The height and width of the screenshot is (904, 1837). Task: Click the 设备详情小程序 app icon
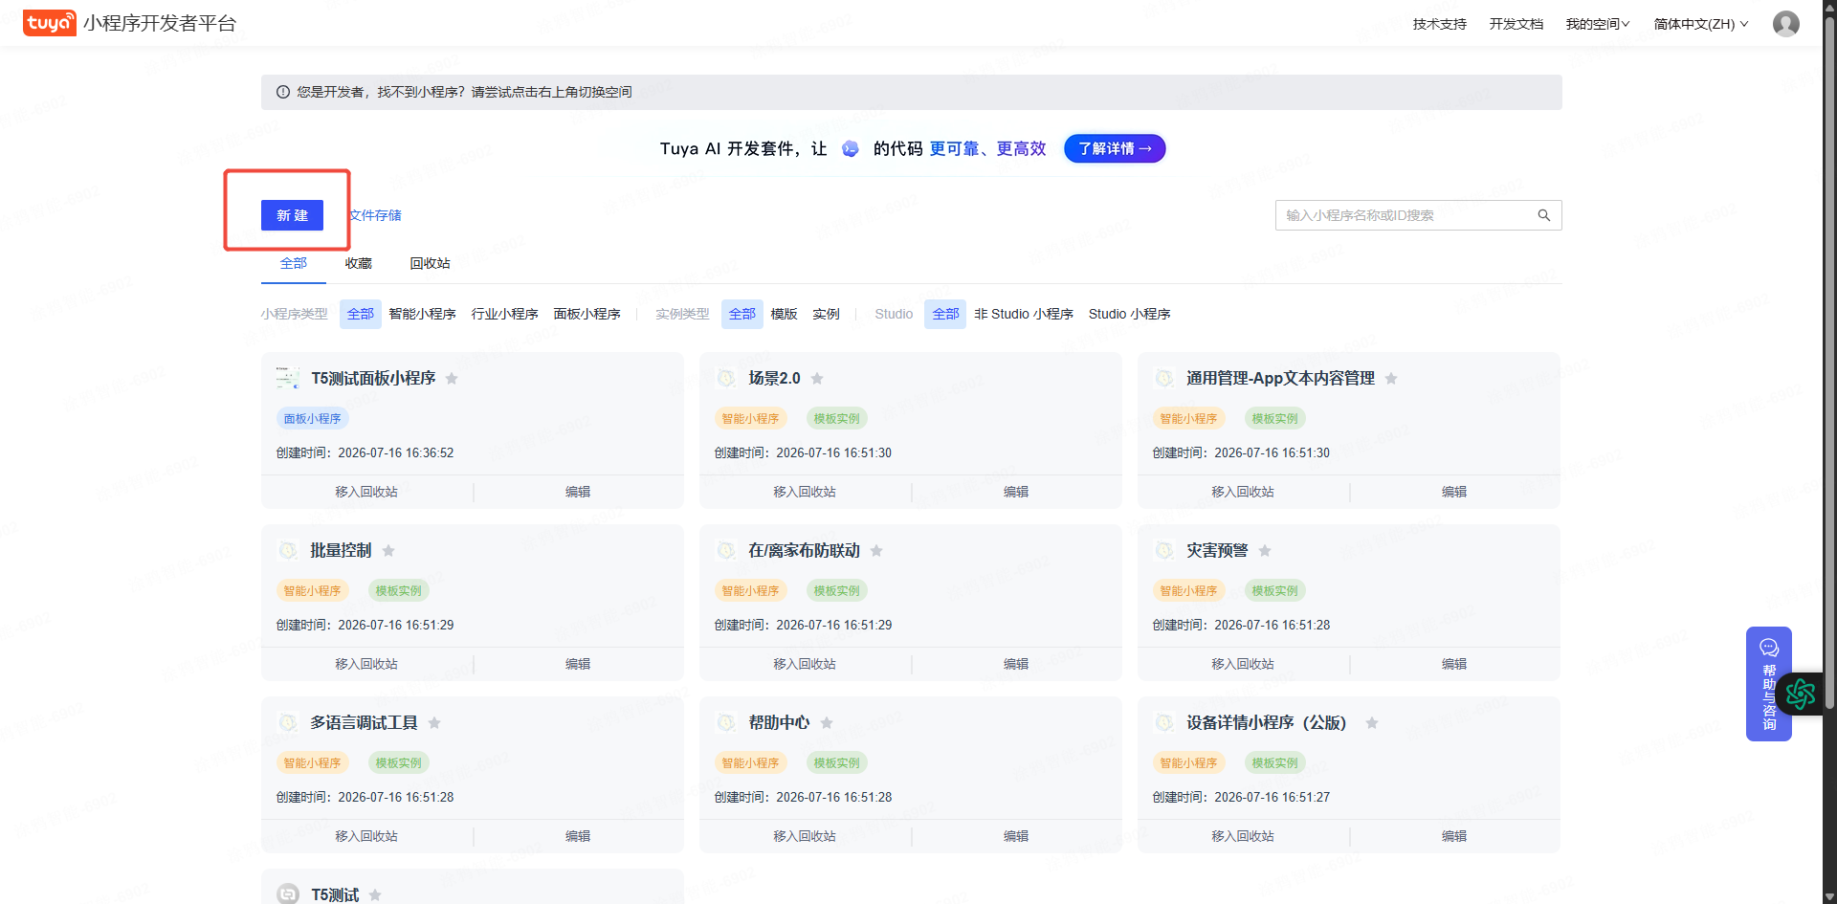click(1164, 722)
